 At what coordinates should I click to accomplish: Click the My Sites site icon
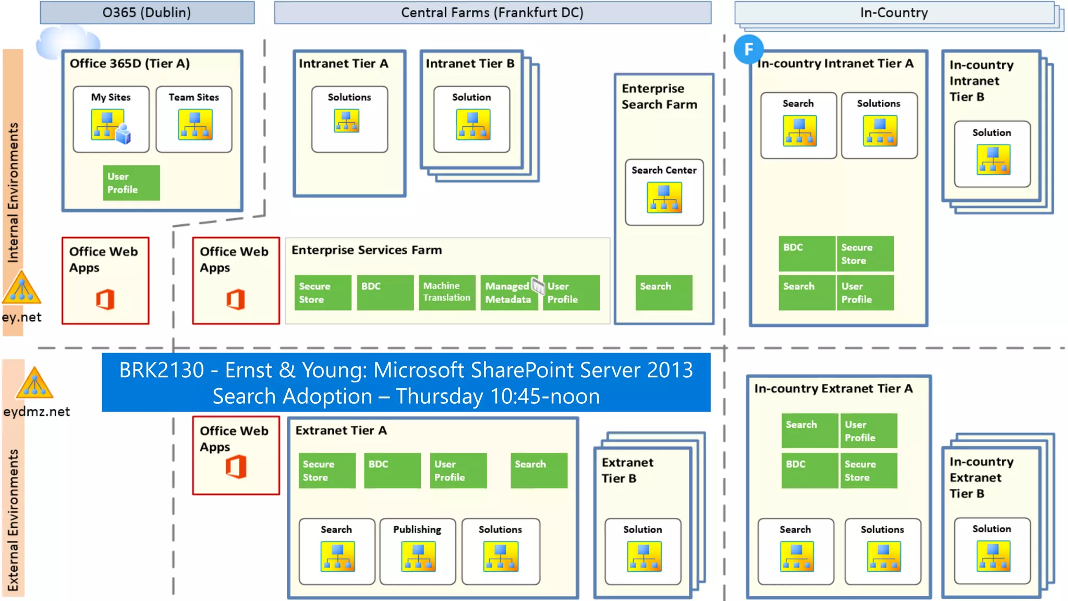coord(110,126)
